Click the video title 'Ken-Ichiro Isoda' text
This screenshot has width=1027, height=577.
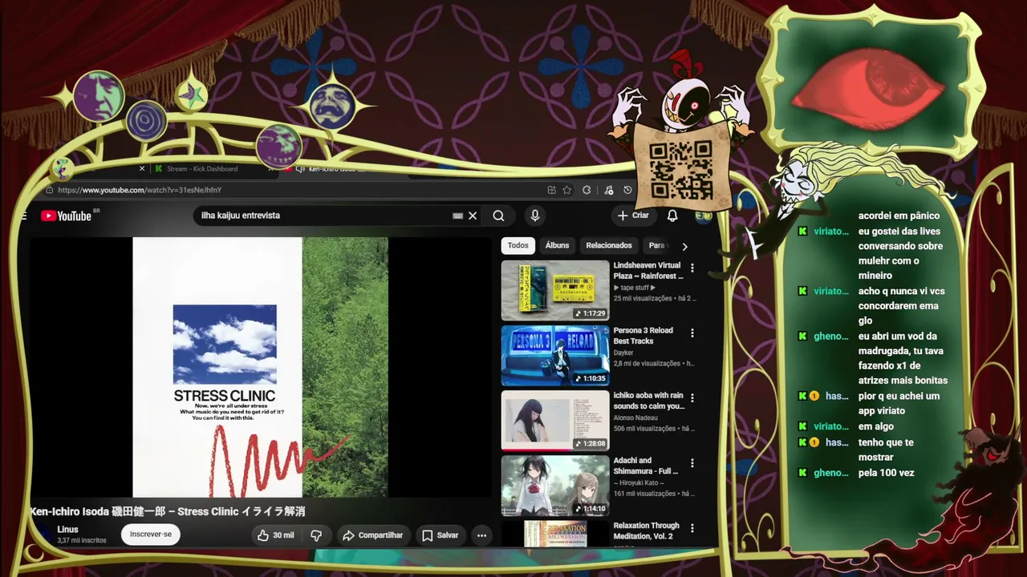pos(67,511)
